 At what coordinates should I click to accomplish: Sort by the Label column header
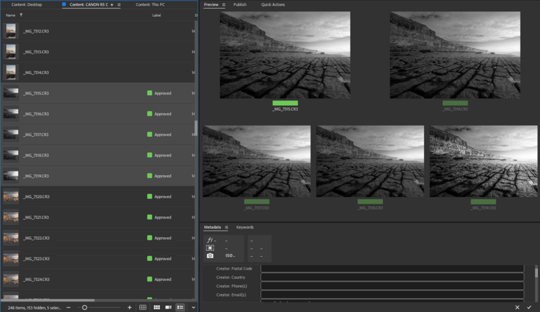pyautogui.click(x=157, y=15)
